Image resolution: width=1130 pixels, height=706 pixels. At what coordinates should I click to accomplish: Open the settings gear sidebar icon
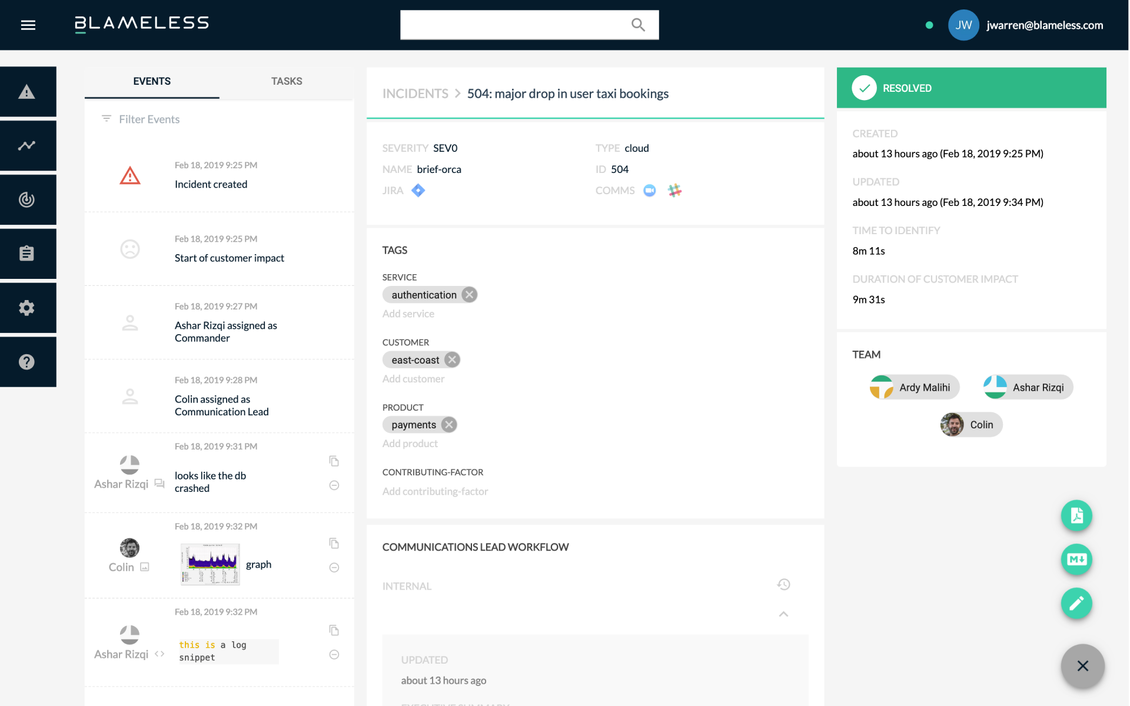(x=27, y=308)
